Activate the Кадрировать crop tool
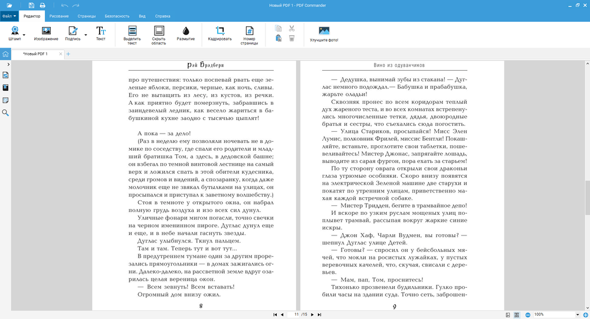Viewport: 590px width, 319px height. (x=219, y=34)
